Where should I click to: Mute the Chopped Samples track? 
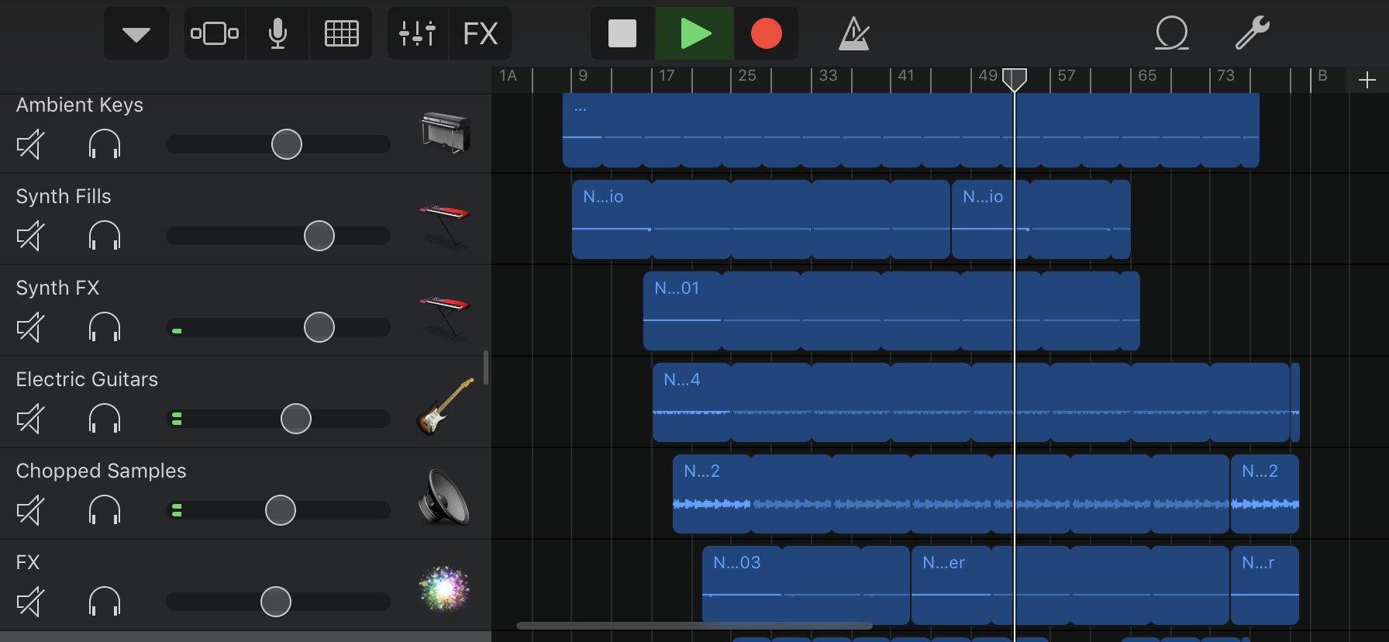[30, 510]
